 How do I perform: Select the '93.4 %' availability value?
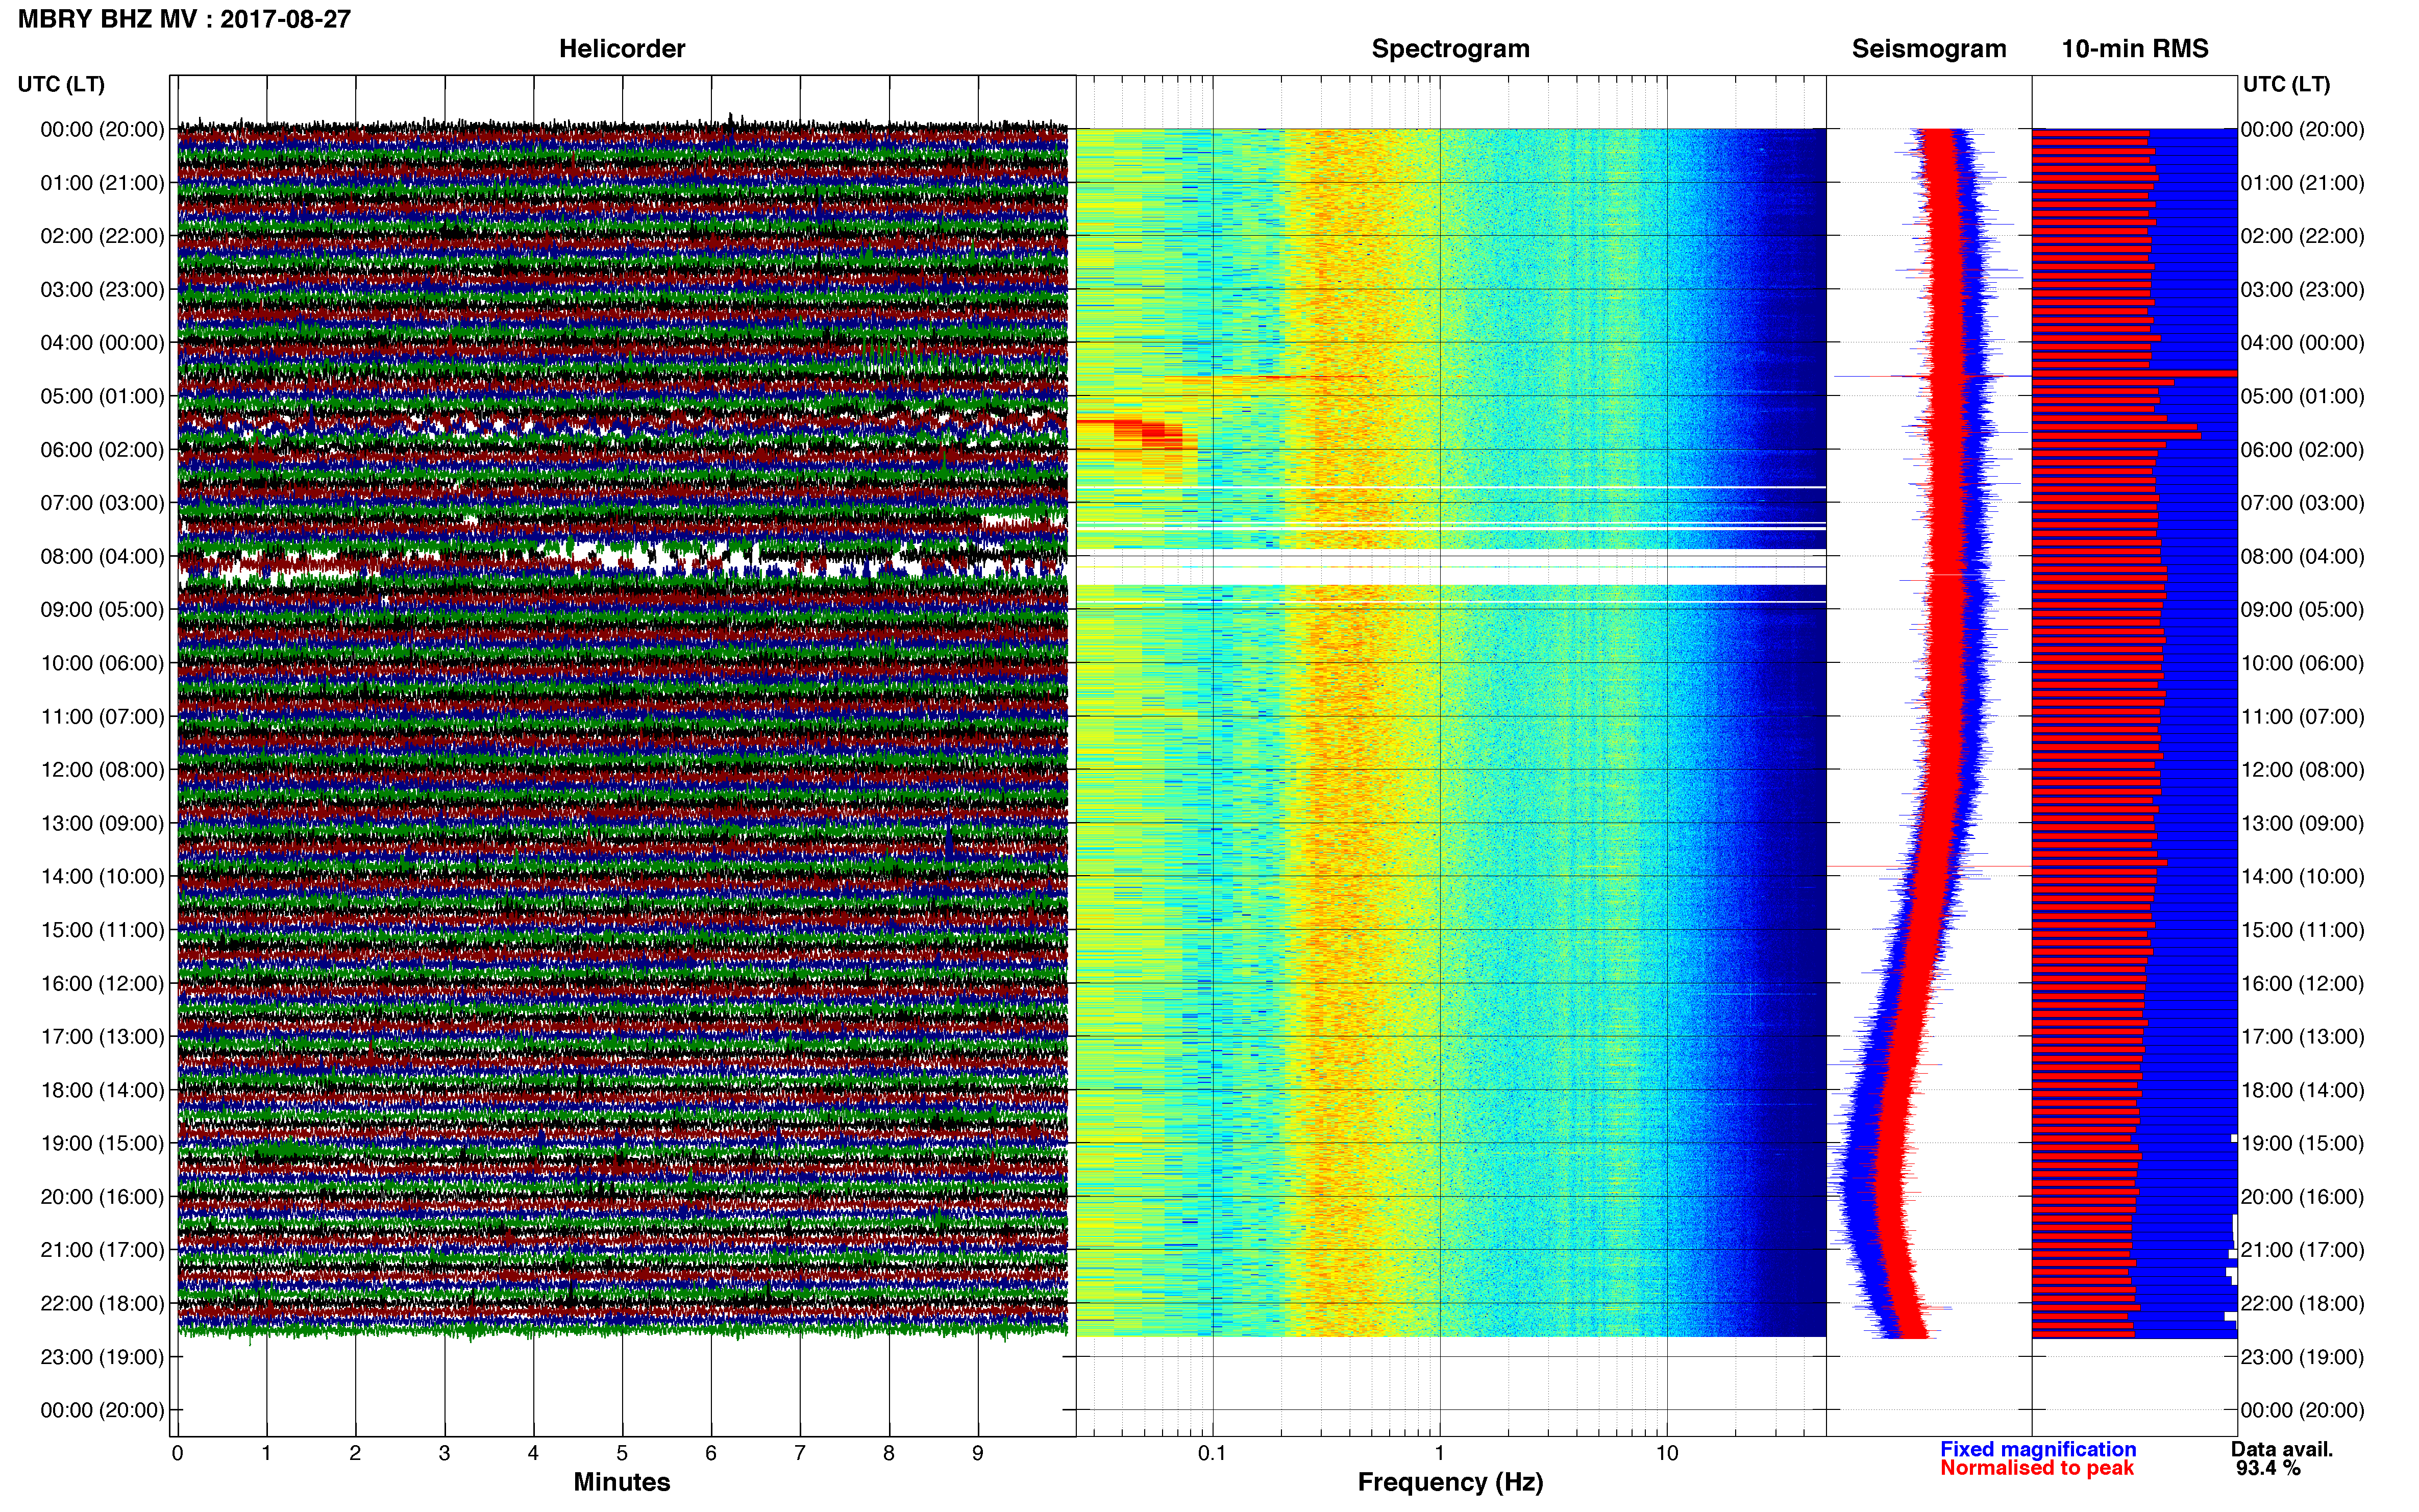2268,1468
